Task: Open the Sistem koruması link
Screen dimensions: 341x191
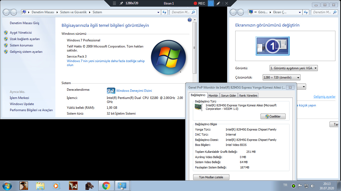Action: [21, 45]
